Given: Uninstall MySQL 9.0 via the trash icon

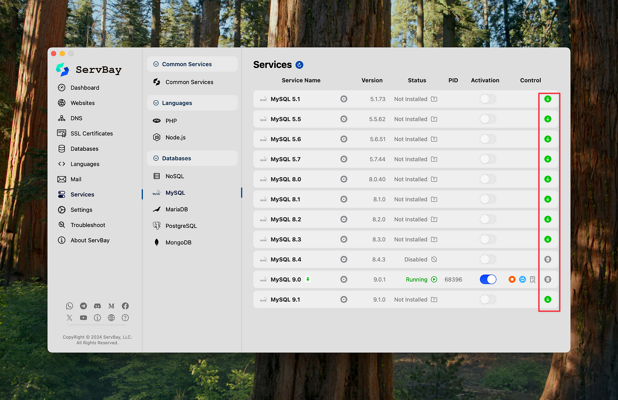Looking at the screenshot, I should point(548,279).
